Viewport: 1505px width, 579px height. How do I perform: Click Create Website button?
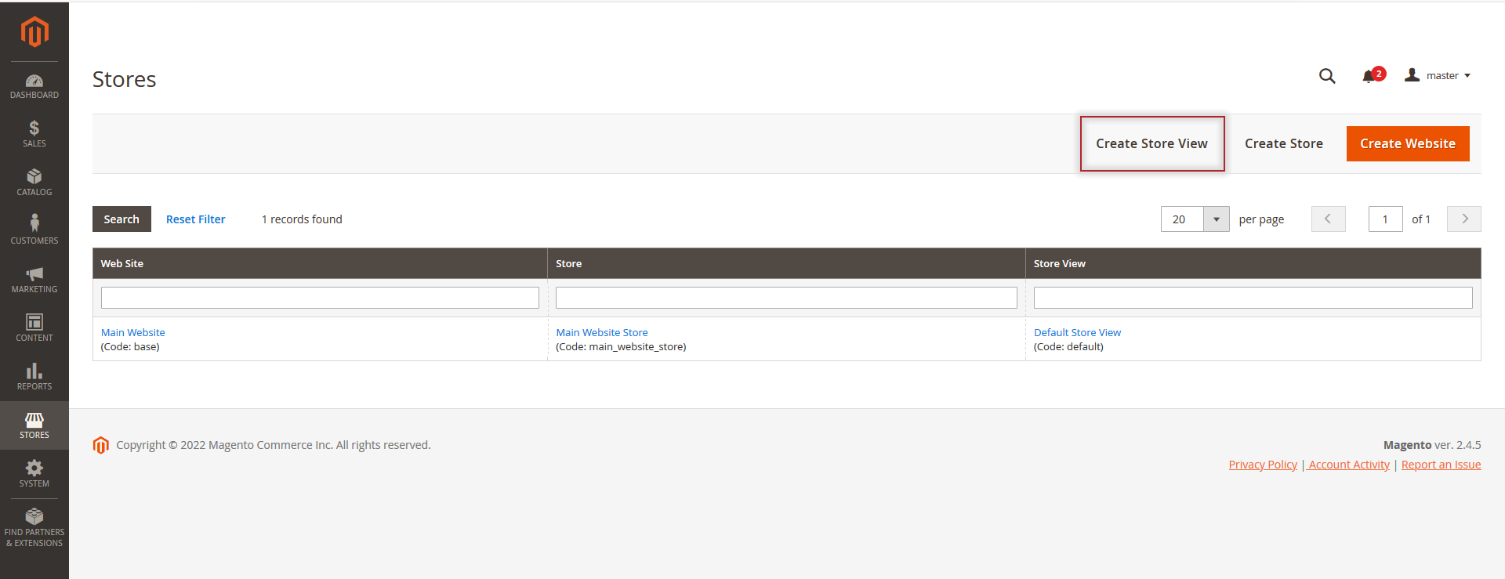tap(1408, 143)
